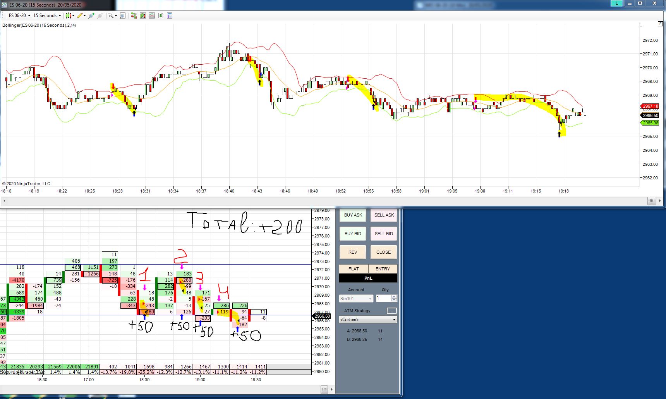Click the top chart's horizontal scrollbar thumb
Screen dimensions: 666x399
tap(651, 201)
